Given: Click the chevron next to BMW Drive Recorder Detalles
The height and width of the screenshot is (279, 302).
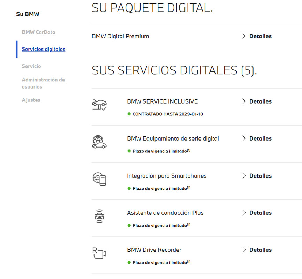Looking at the screenshot, I should tap(244, 250).
